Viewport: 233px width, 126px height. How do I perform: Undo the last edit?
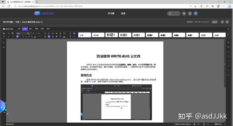(x=9, y=37)
